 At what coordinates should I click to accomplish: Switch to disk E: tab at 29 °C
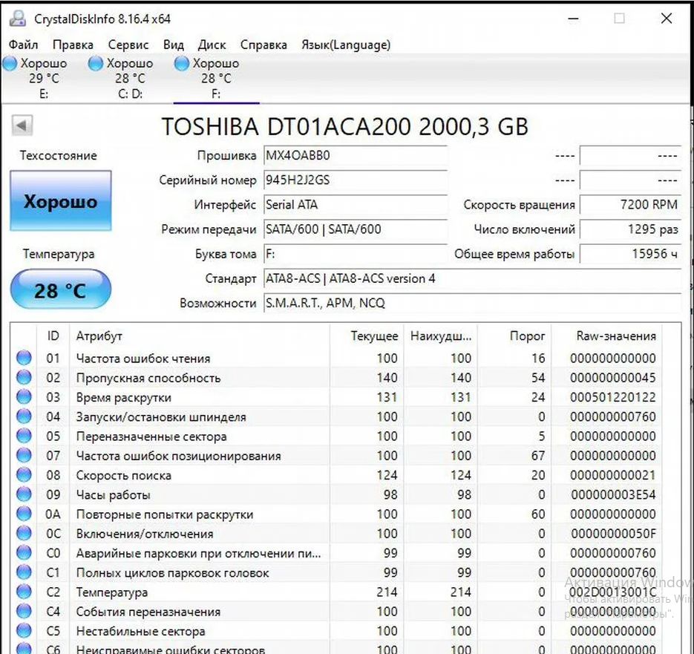43,78
